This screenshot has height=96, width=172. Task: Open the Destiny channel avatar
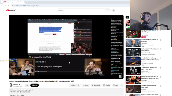coord(11,85)
